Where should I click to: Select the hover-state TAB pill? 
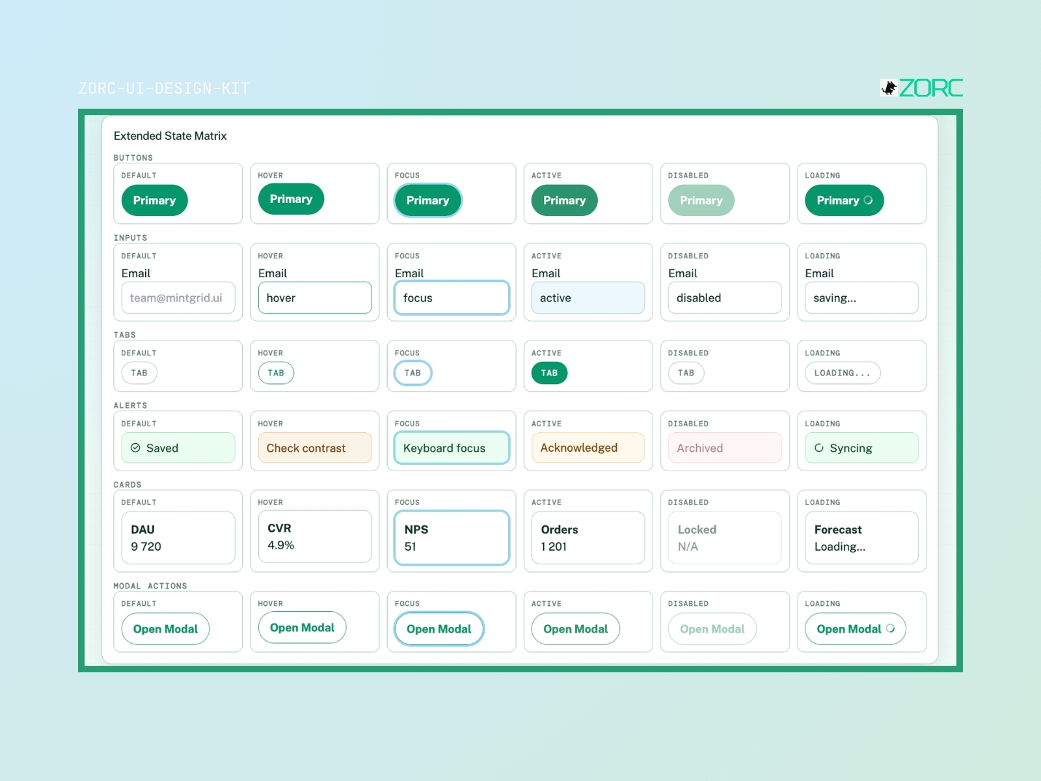tap(276, 373)
